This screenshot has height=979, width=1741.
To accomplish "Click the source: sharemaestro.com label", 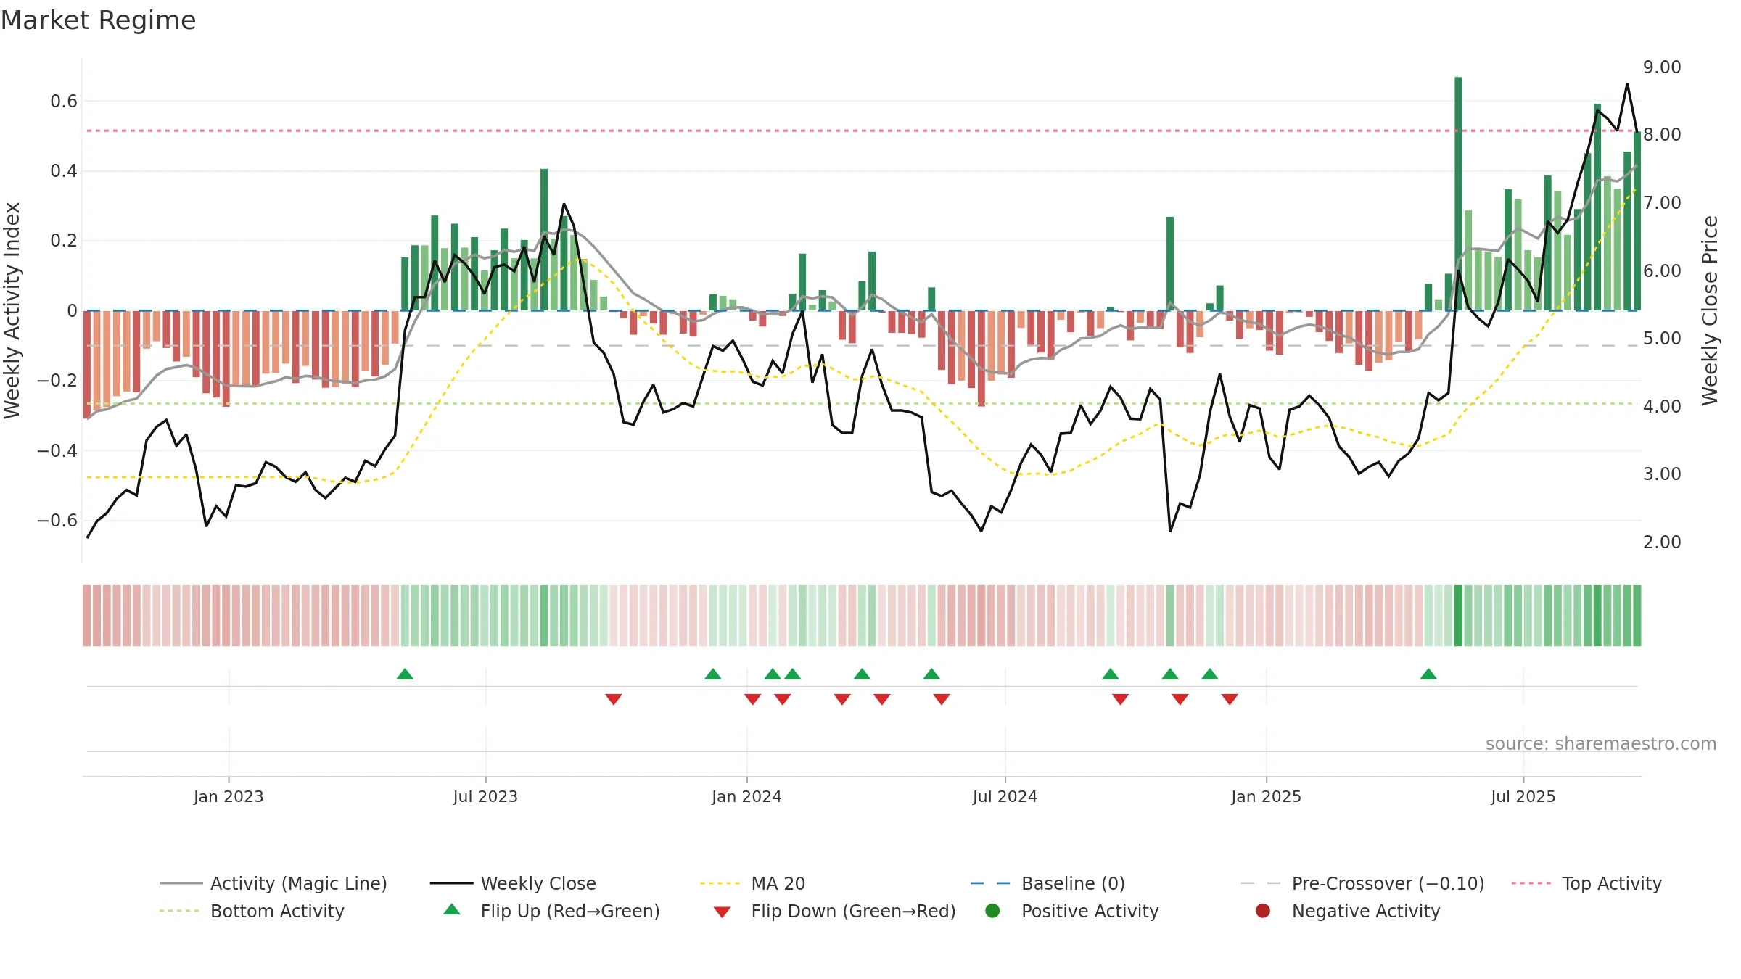I will [1601, 743].
